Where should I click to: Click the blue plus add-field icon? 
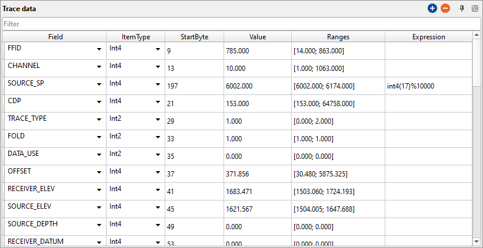point(432,8)
